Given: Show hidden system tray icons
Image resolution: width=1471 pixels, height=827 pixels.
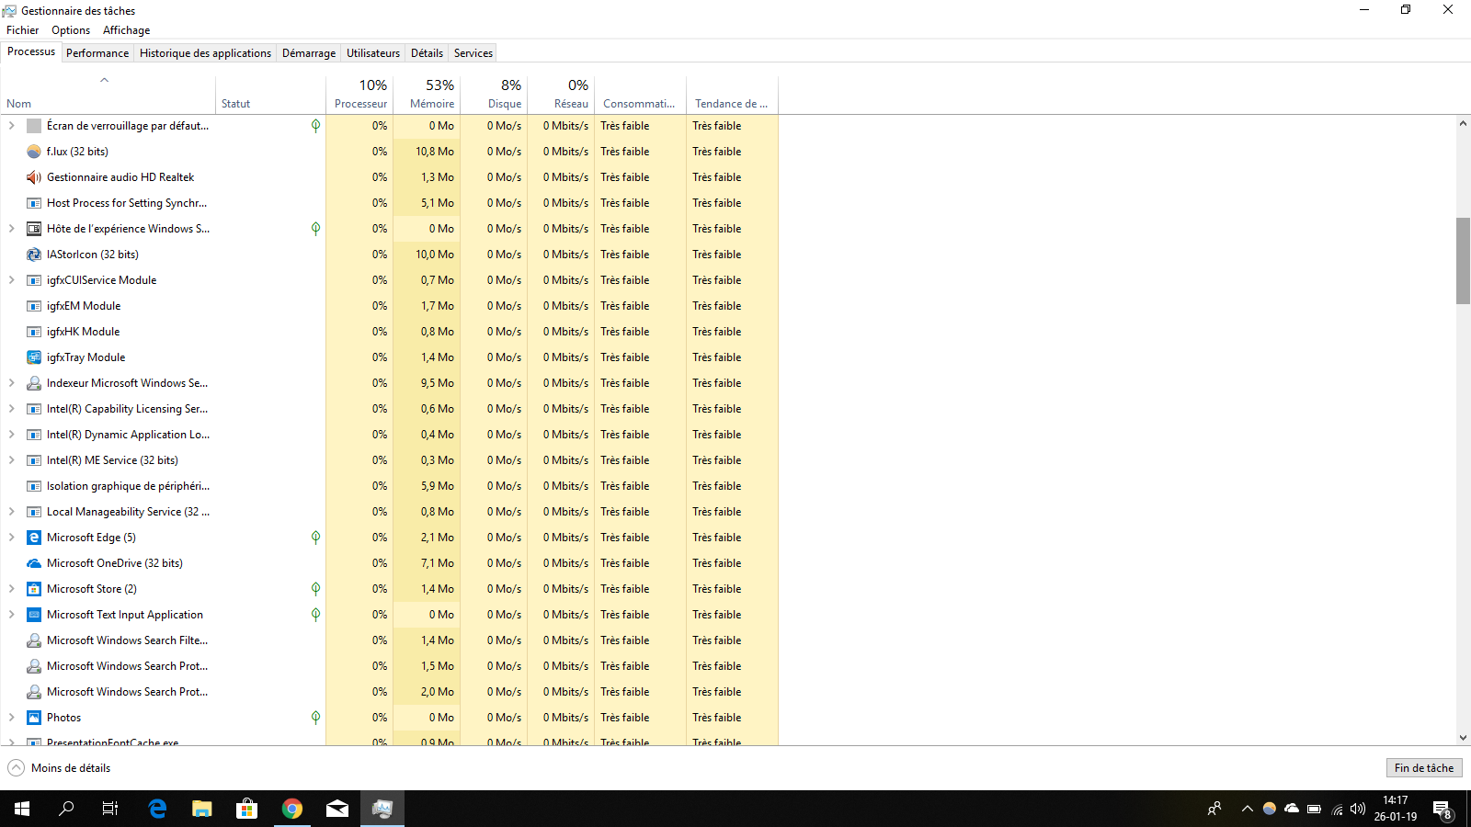Looking at the screenshot, I should click(1247, 809).
